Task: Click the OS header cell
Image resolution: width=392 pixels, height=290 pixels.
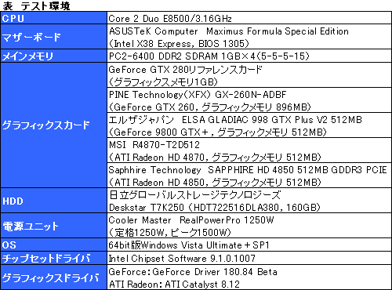Action: (54, 245)
